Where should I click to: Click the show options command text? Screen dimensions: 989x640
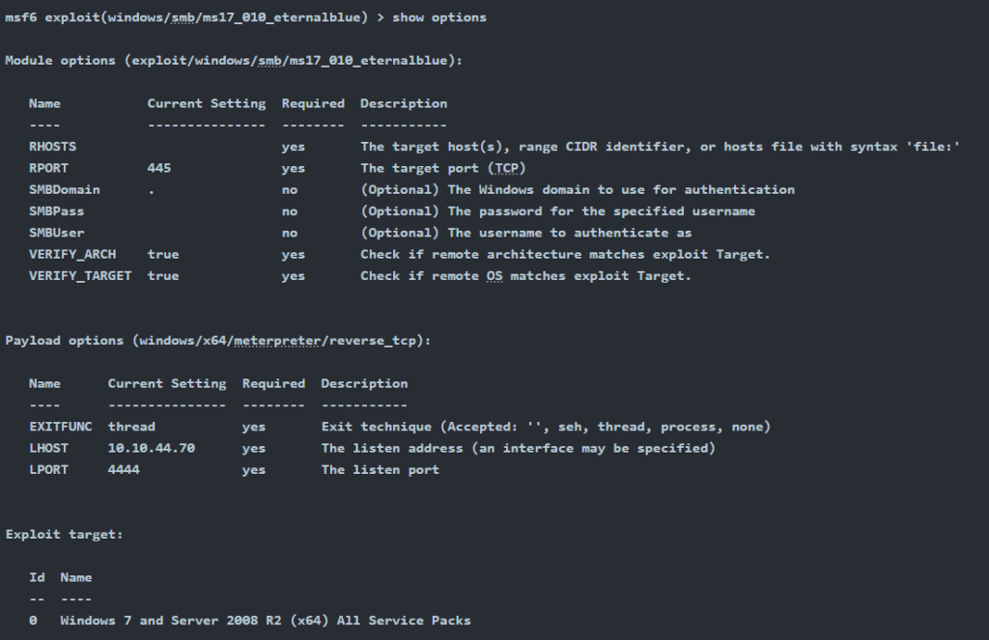point(439,17)
